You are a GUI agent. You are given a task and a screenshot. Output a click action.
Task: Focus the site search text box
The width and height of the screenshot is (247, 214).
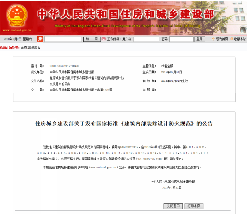click(63, 39)
